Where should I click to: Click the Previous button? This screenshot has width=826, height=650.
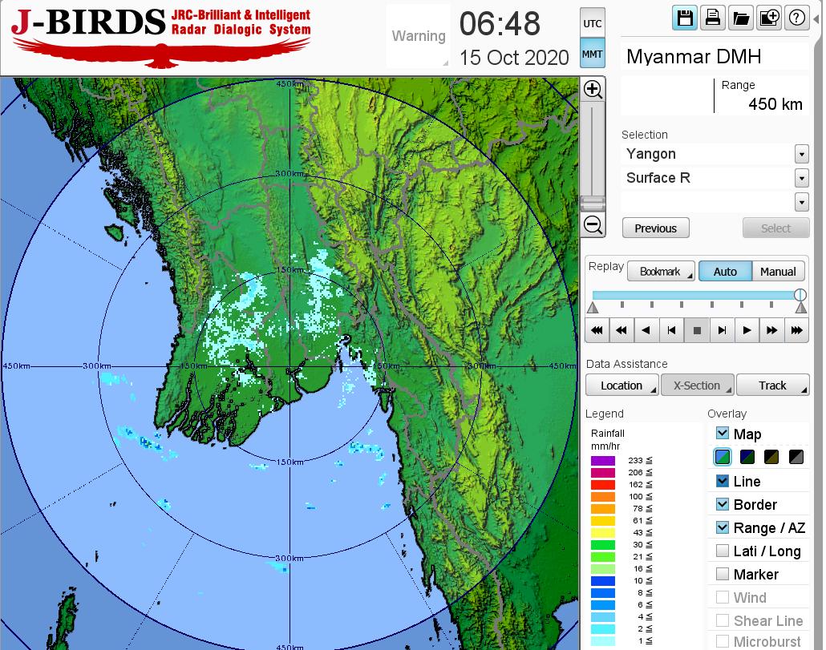click(655, 228)
